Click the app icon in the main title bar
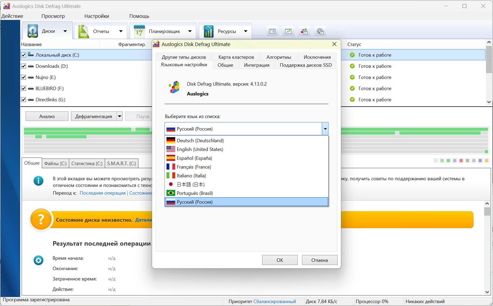 coord(7,6)
